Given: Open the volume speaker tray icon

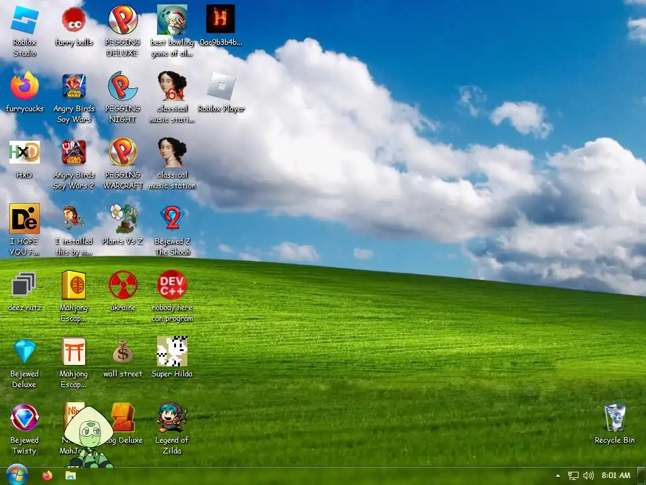Looking at the screenshot, I should coord(589,476).
